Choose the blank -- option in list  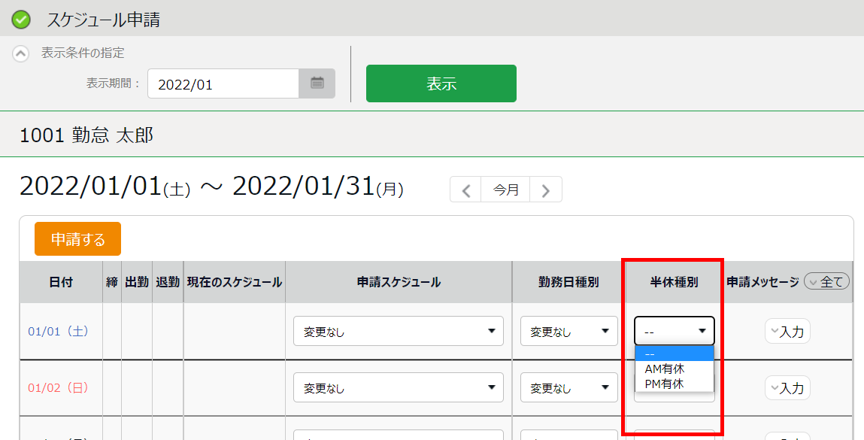click(674, 354)
